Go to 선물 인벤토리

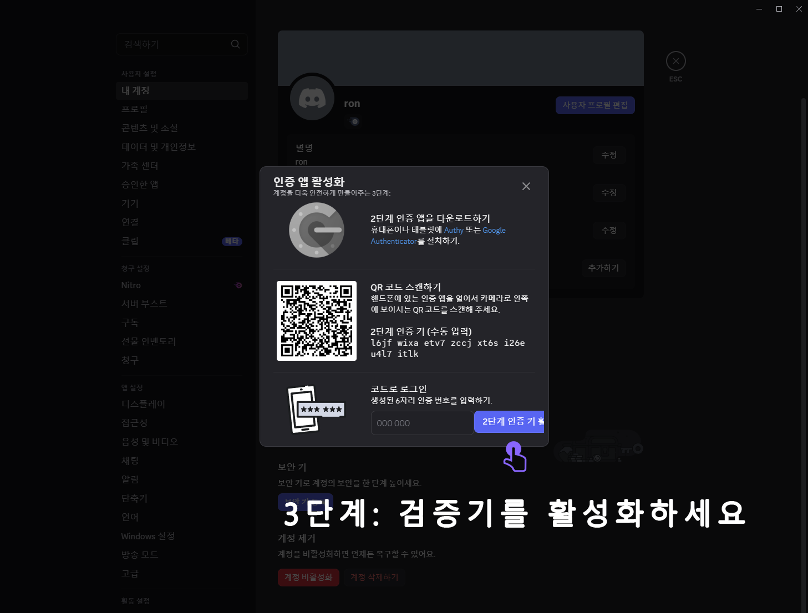182,341
